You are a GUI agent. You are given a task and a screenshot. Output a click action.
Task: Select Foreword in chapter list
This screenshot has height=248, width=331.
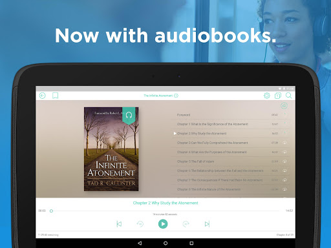pos(230,115)
